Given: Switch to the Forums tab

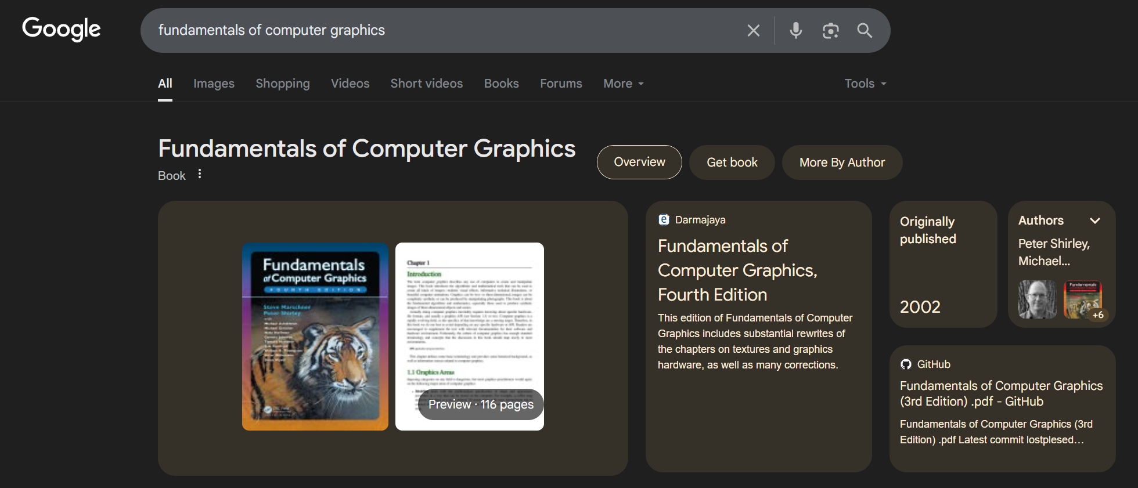Looking at the screenshot, I should point(561,84).
